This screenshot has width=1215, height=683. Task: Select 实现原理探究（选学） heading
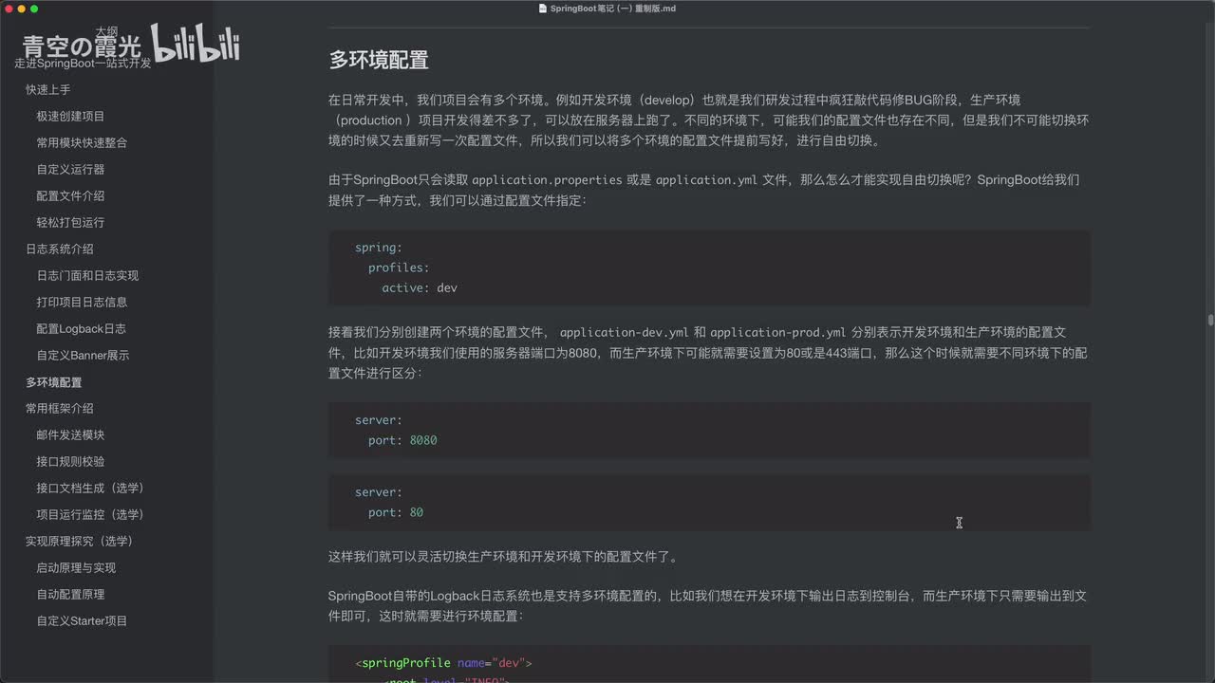[79, 541]
